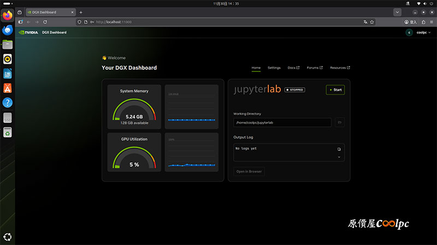Image resolution: width=437 pixels, height=245 pixels.
Task: Open Ubuntu Software store from the dock
Action: 8,88
